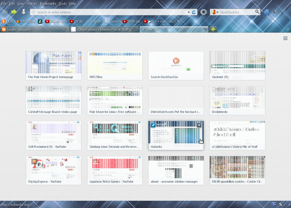Open the Dedoimedo tile
This screenshot has width=291, height=208.
pos(237,100)
